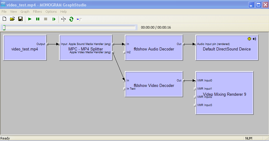Refresh the filter graph with green arrows icon
This screenshot has height=141, width=269.
(72, 19)
